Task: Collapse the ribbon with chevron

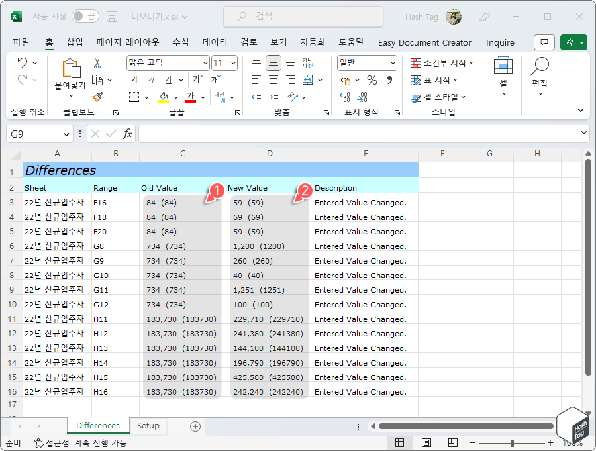Action: pyautogui.click(x=580, y=111)
